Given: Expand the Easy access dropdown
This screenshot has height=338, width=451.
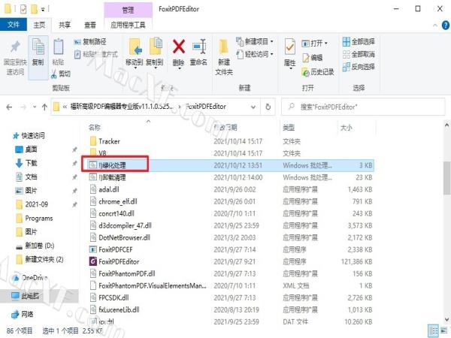Looking at the screenshot, I should (x=272, y=54).
